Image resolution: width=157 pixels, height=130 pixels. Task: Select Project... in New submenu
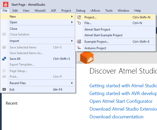[115, 17]
